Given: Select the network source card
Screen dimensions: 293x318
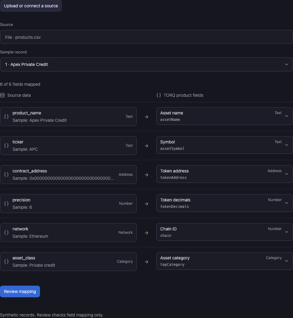Looking at the screenshot, I should coord(68,233).
